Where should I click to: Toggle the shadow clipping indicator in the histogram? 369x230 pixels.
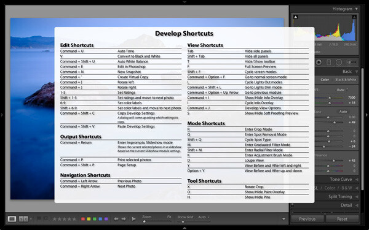[296, 17]
